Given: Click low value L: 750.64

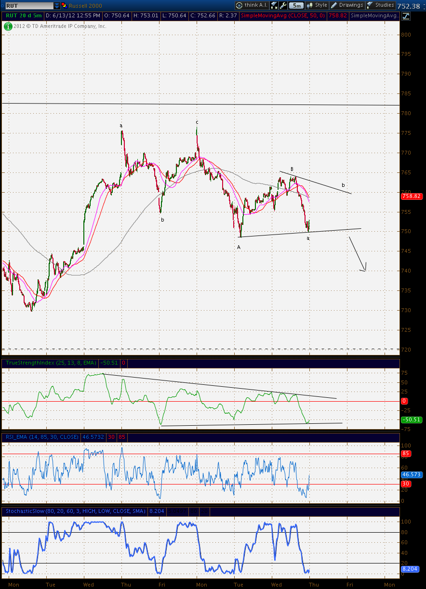Looking at the screenshot, I should (x=174, y=16).
